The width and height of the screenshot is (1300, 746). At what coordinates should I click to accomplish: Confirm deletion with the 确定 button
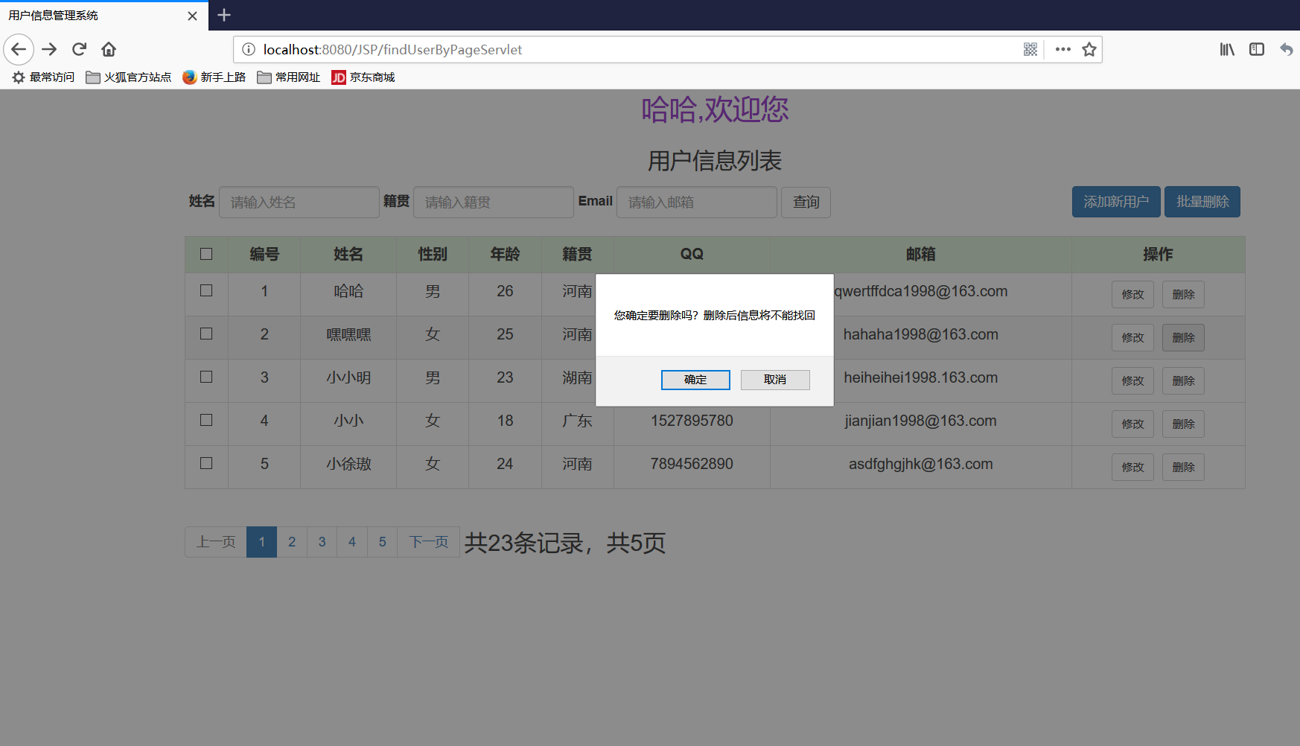695,380
